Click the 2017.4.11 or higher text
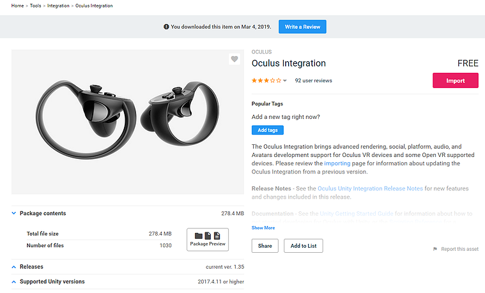This screenshot has height=293, width=485. click(x=221, y=282)
